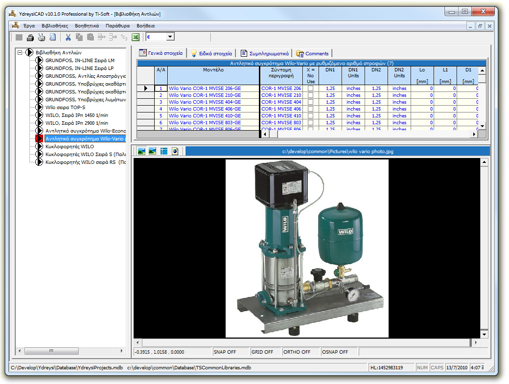
Task: Select the Cut (scissors) tool
Action: pyautogui.click(x=68, y=36)
